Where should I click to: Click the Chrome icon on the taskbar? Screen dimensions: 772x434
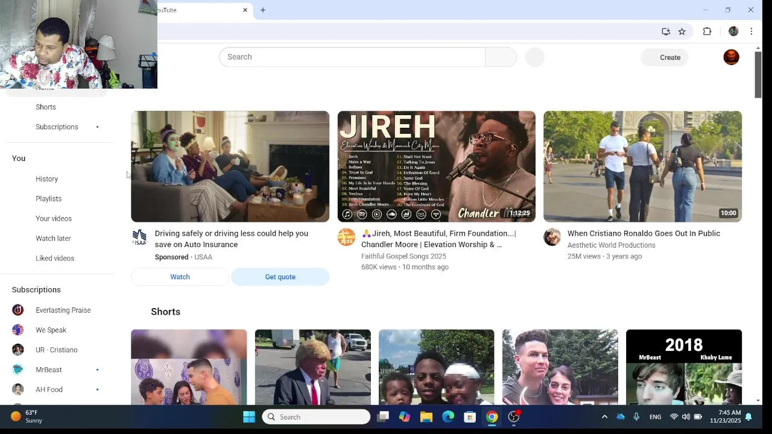492,417
